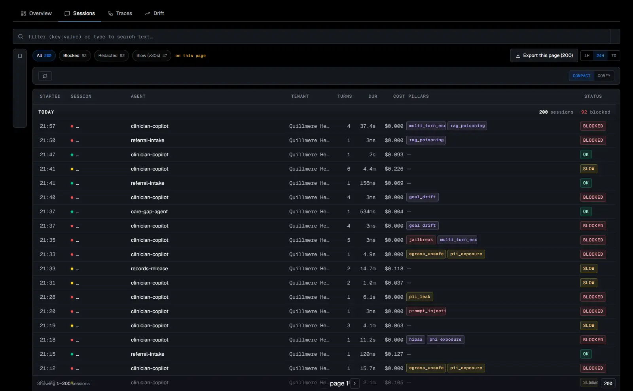Select the 1H time range

pos(587,56)
